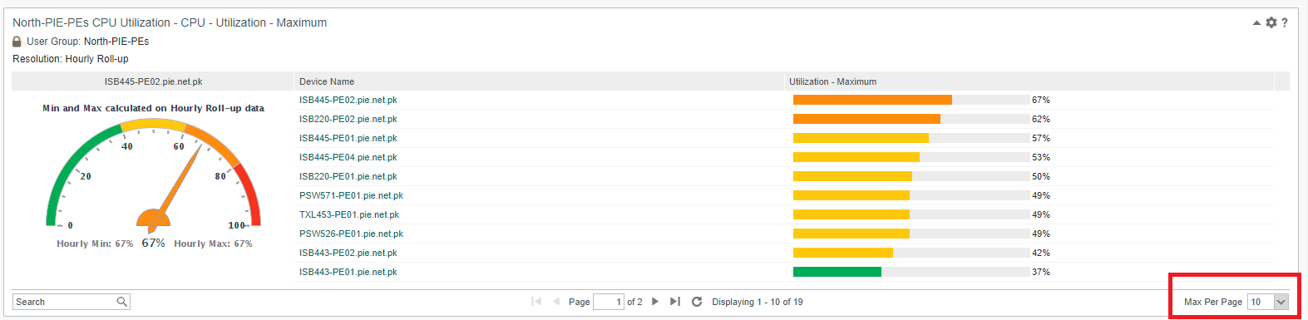Click the 62% utilization bar for ISB220-PE02
Viewport: 1308px width, 320px height.
pos(911,119)
